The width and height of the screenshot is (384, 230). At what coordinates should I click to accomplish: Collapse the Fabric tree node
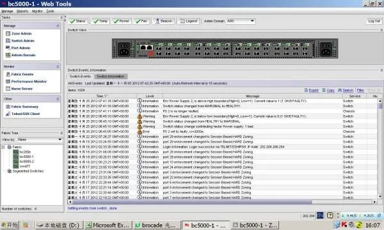(3, 147)
